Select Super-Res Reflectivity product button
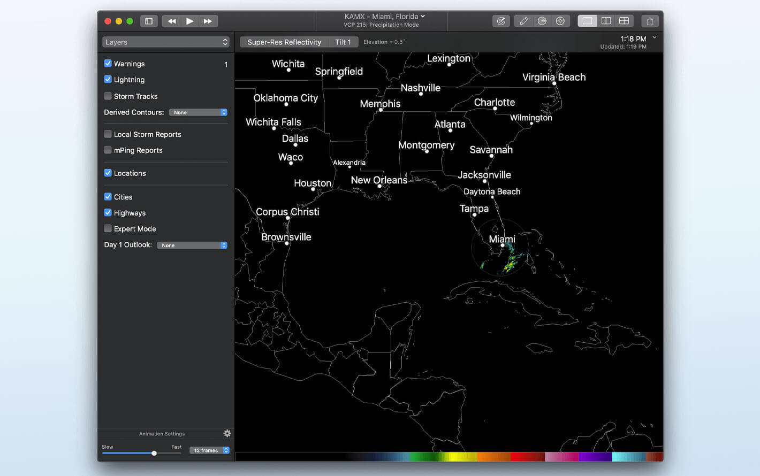The width and height of the screenshot is (760, 476). [x=284, y=42]
